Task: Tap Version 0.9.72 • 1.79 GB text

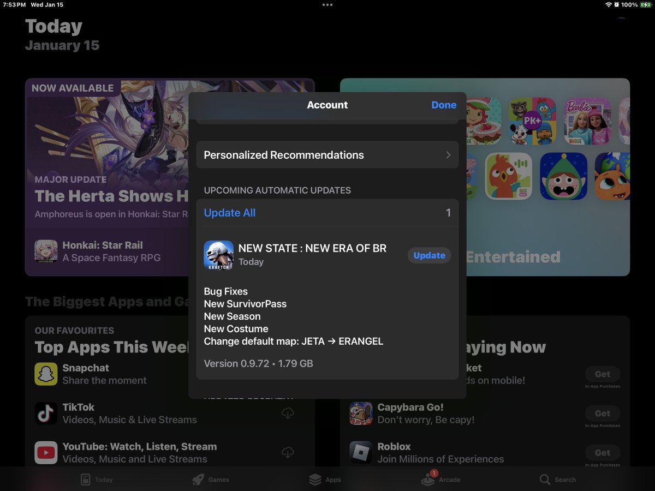Action: pyautogui.click(x=258, y=363)
